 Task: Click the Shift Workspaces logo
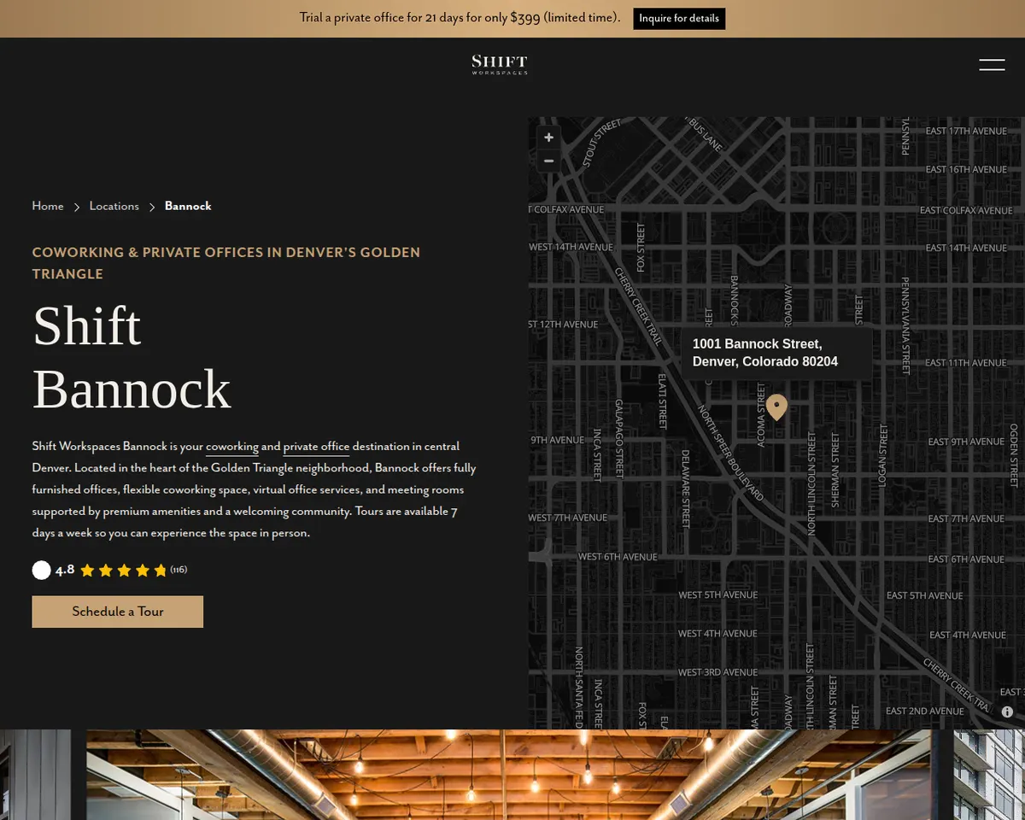pos(500,64)
